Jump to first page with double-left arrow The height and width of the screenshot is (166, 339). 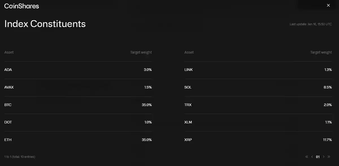[307, 157]
